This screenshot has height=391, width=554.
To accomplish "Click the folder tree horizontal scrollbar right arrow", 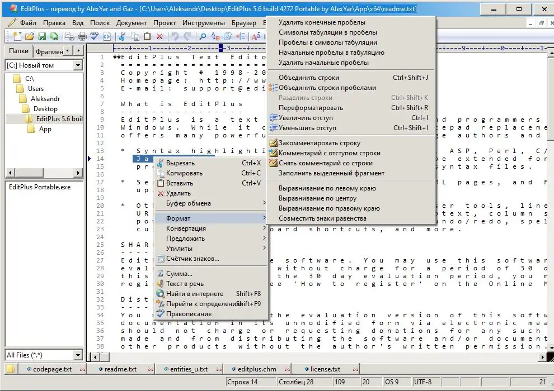I will pos(78,173).
